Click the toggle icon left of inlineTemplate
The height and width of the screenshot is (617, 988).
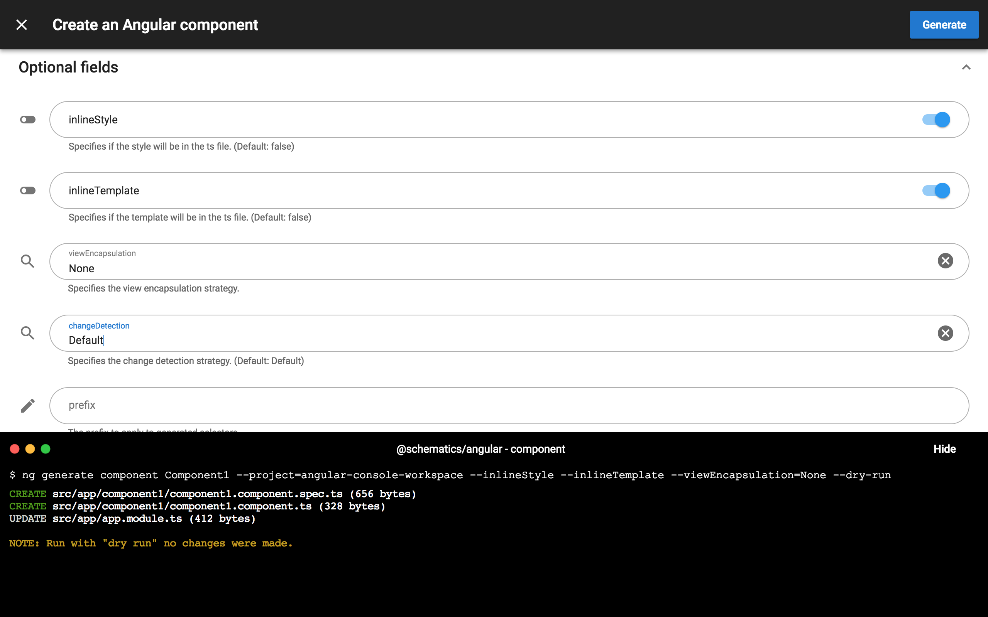pyautogui.click(x=28, y=190)
